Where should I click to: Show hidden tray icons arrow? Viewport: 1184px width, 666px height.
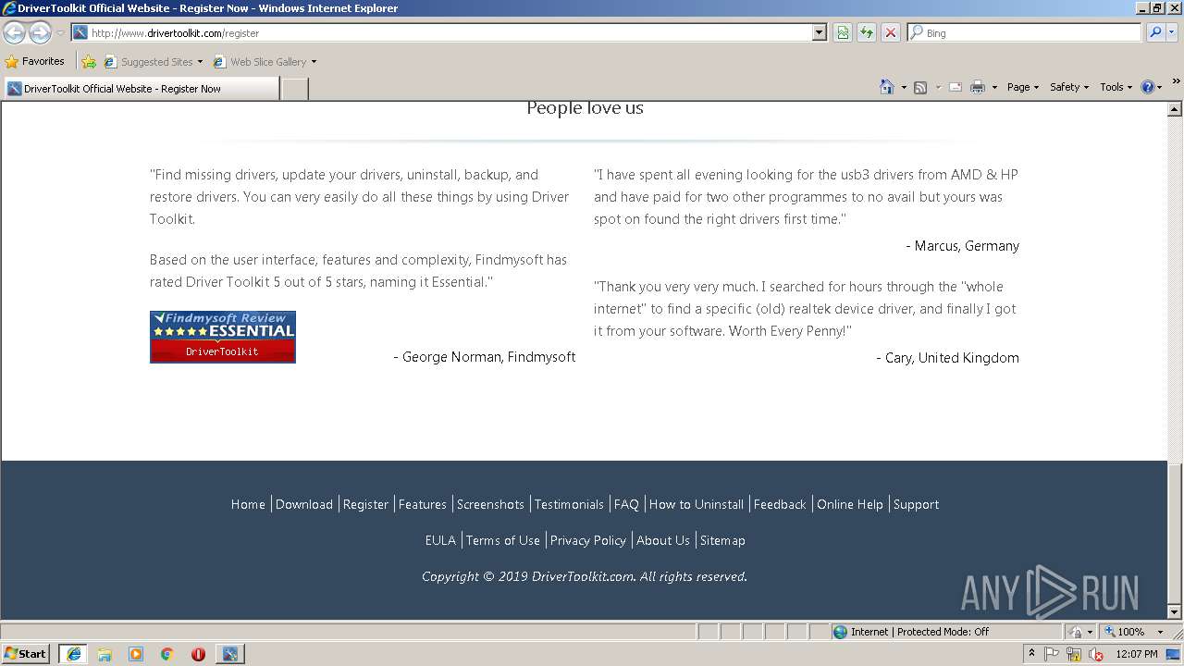tap(1031, 653)
